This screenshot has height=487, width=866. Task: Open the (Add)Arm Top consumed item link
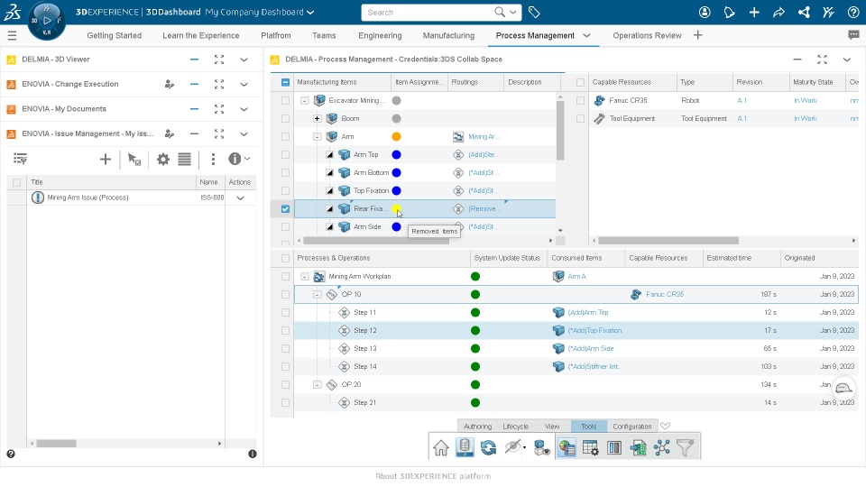(587, 313)
